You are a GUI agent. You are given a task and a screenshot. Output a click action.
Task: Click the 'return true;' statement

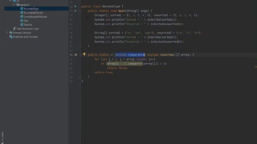pyautogui.click(x=104, y=72)
